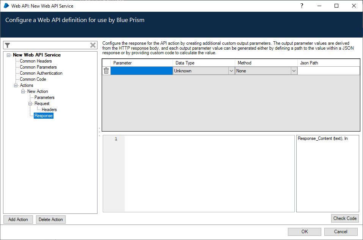363x240 pixels.
Task: Minimize the Web API dialog window
Action: (319, 6)
